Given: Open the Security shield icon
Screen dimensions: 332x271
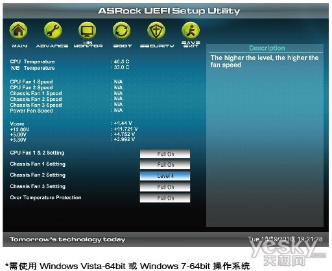Looking at the screenshot, I should [156, 30].
